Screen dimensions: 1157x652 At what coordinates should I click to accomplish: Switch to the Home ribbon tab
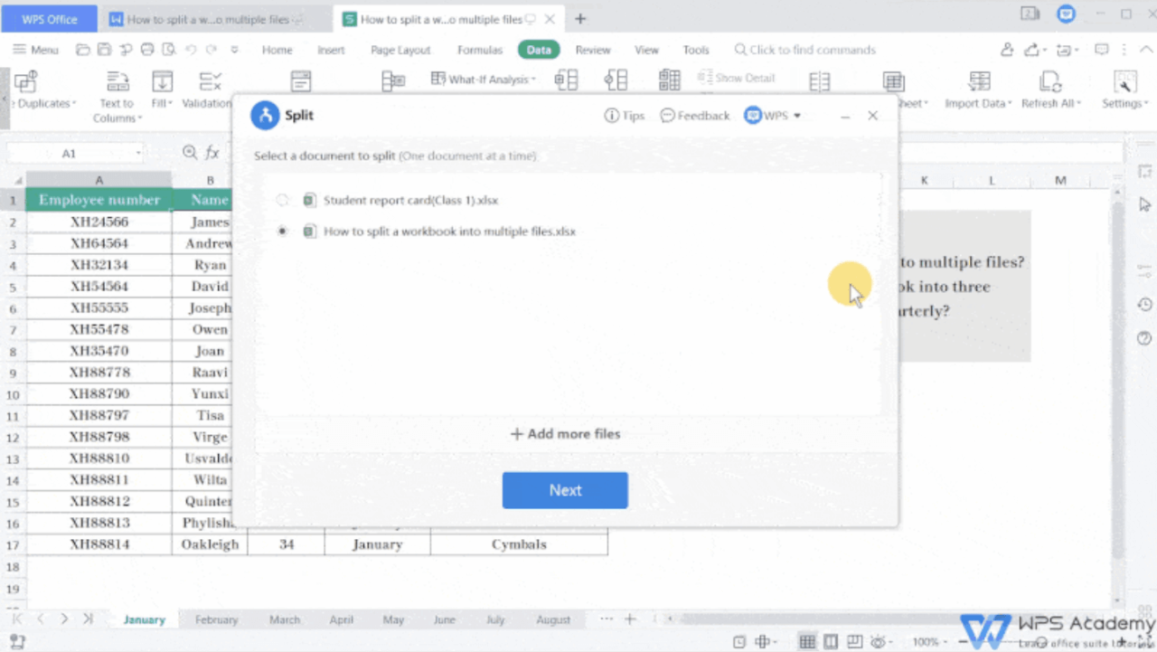277,50
